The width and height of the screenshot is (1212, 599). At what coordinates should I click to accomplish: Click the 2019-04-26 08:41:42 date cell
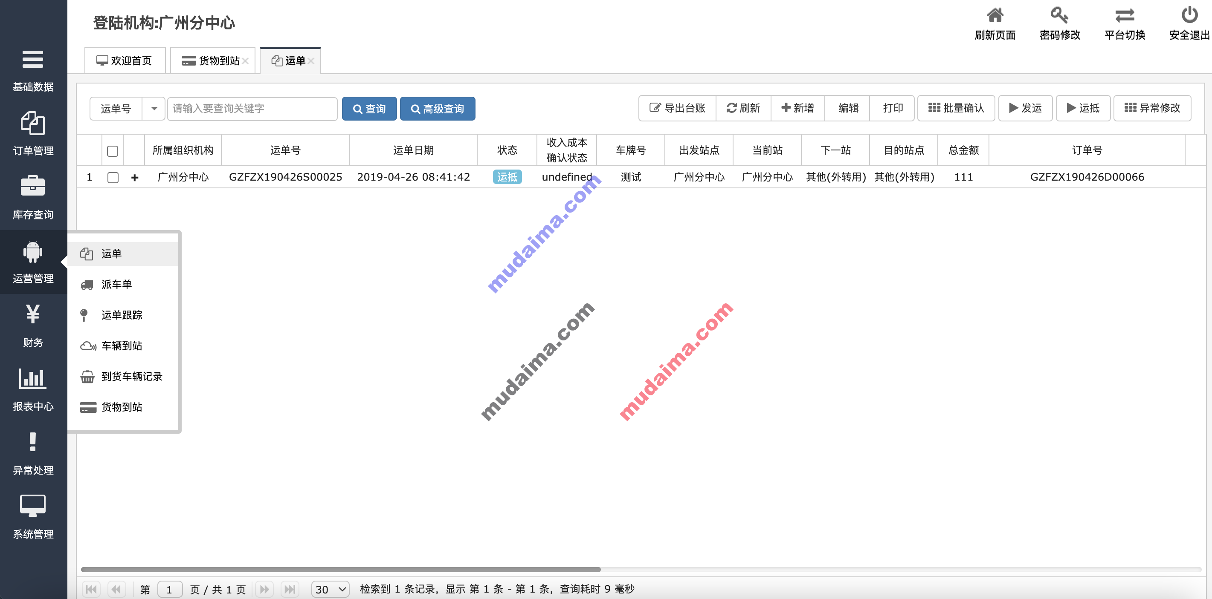coord(413,177)
